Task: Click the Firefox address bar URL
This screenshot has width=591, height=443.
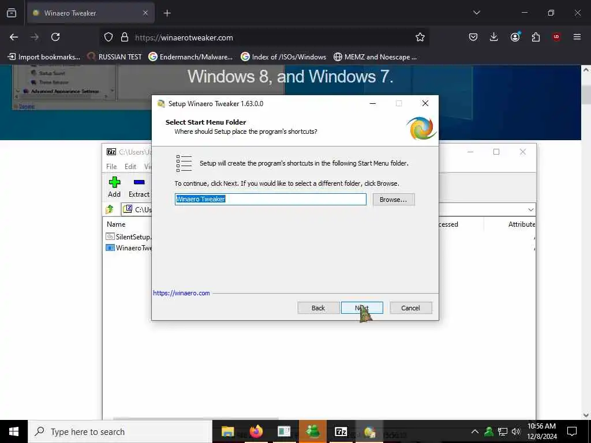Action: [x=184, y=37]
